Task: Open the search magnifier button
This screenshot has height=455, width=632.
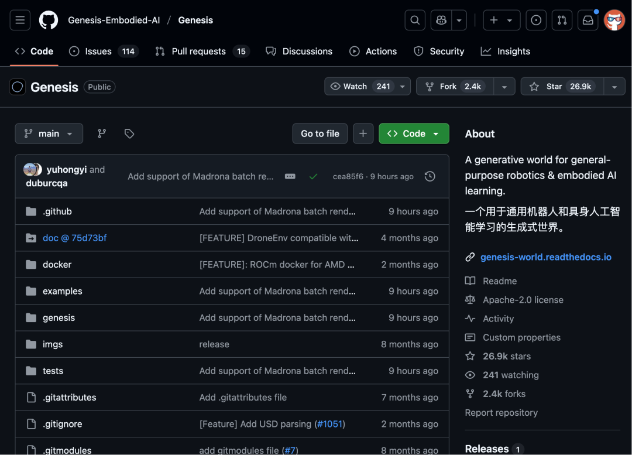Action: (x=415, y=20)
